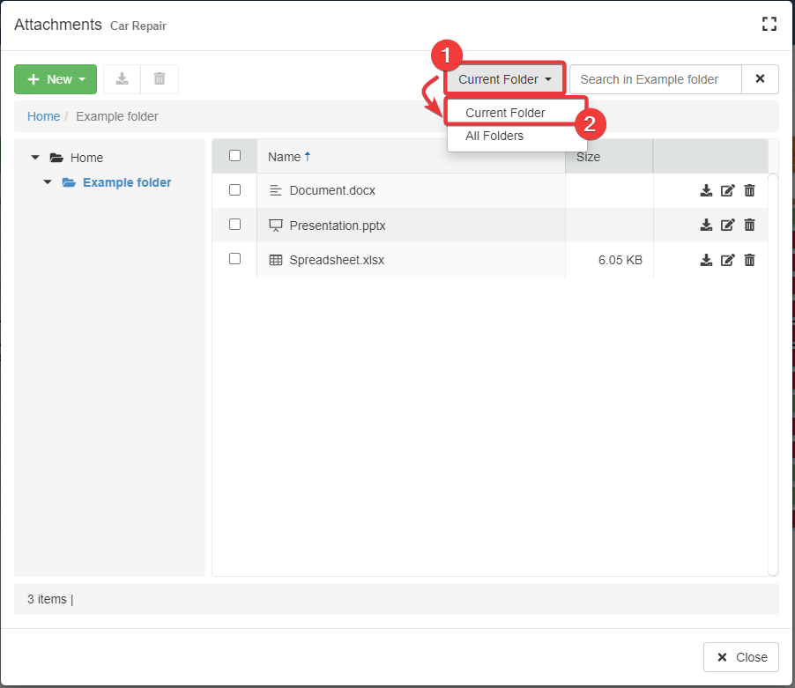Collapse the Home tree node arrow
This screenshot has width=795, height=688.
click(x=35, y=158)
